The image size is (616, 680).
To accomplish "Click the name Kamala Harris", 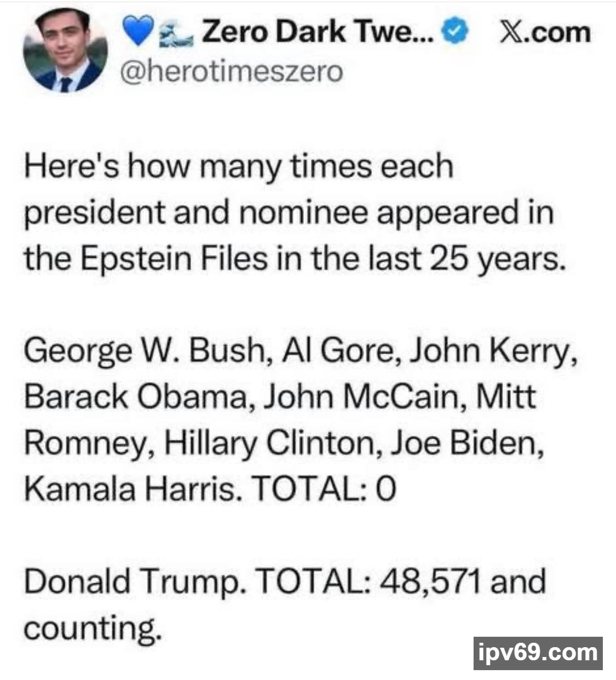I will point(131,488).
